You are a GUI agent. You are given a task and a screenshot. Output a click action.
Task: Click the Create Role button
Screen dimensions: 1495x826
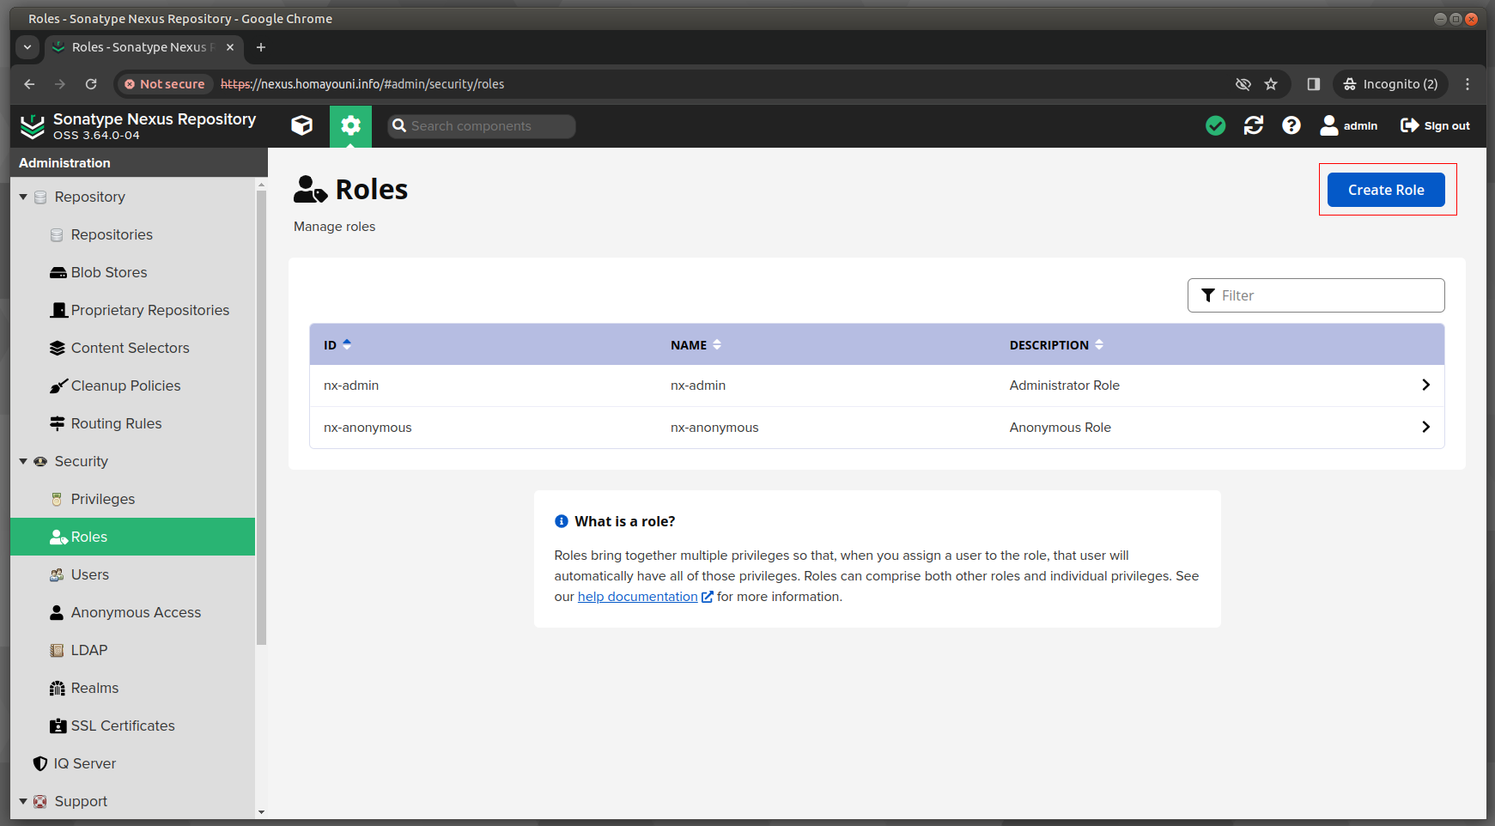click(x=1386, y=190)
